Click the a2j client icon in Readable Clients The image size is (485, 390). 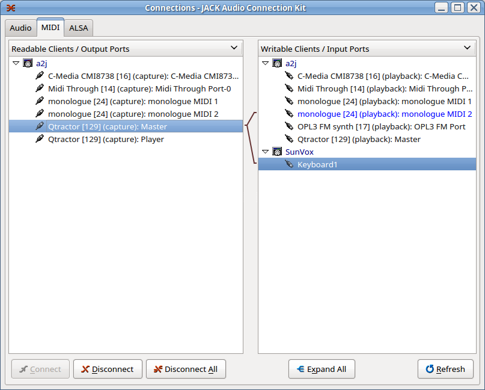28,63
